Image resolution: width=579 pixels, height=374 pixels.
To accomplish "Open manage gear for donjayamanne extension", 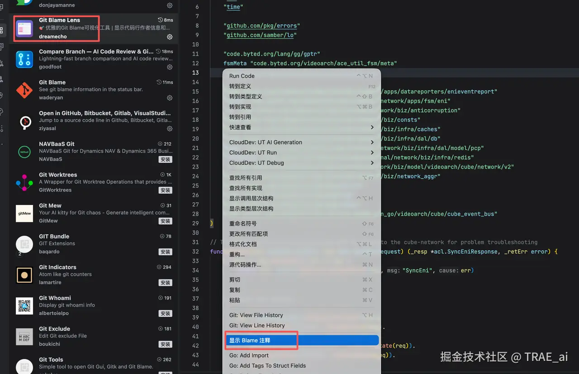I will click(x=170, y=5).
